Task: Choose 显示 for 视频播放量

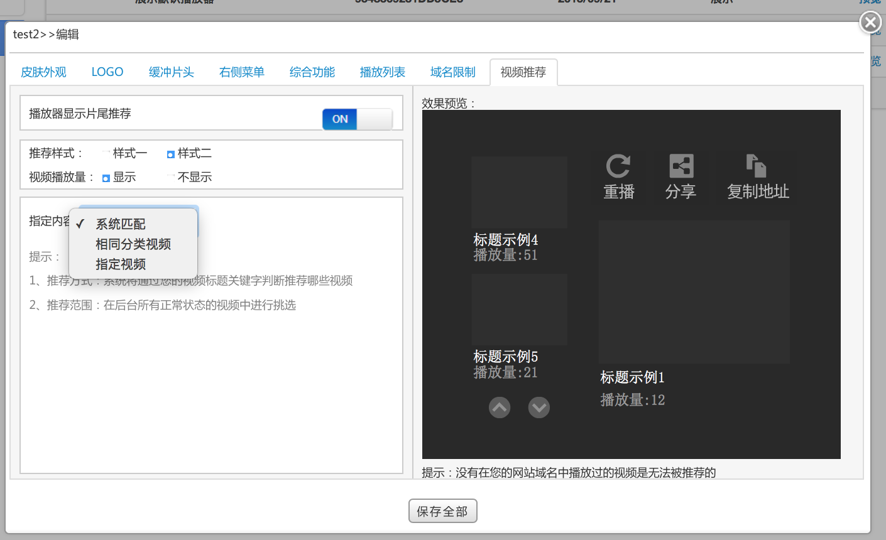Action: pos(106,178)
